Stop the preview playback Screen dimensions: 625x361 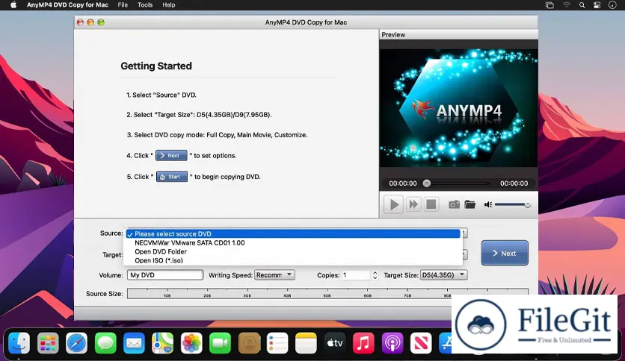point(431,204)
